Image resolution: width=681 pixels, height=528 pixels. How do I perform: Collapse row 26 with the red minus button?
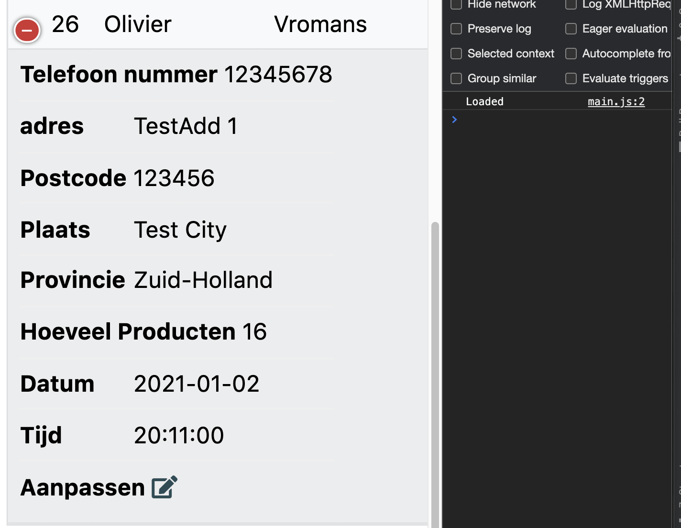pyautogui.click(x=27, y=31)
